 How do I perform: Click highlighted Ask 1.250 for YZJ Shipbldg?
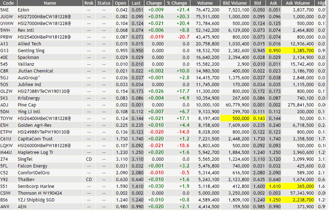[x=273, y=200]
